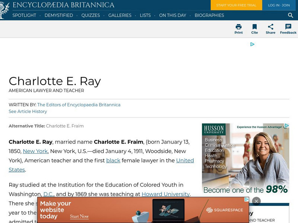
Task: Click the AdChoices icon above the article
Action: pyautogui.click(x=252, y=44)
